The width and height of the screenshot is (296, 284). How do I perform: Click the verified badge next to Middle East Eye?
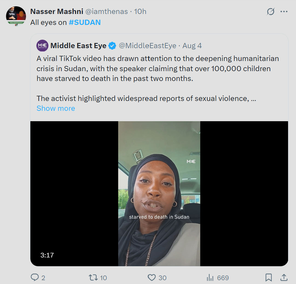point(112,45)
